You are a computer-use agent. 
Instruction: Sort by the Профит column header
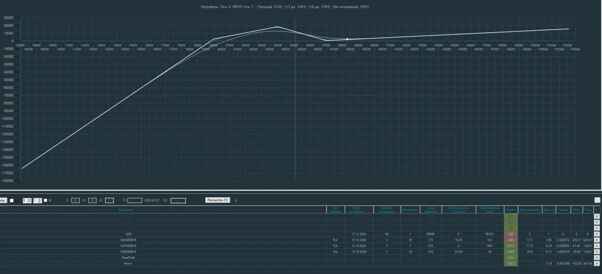click(511, 210)
